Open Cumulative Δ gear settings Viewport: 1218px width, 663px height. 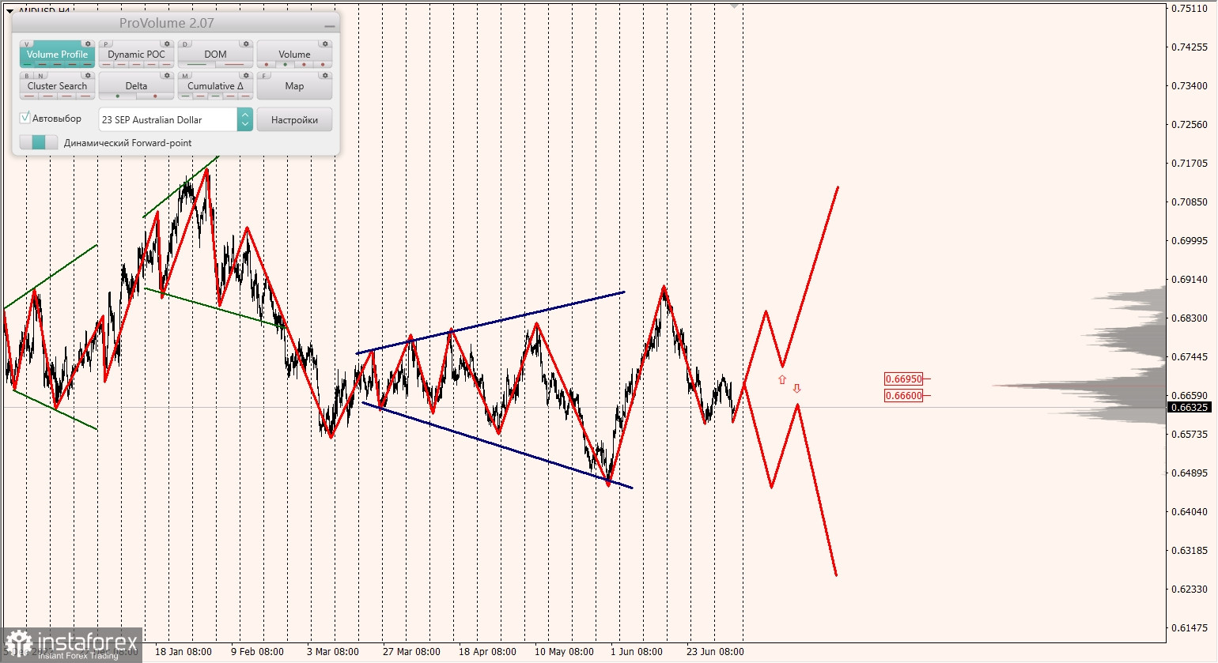click(x=246, y=75)
